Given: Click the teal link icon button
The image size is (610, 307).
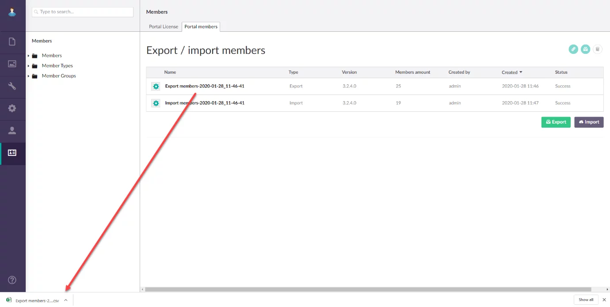Looking at the screenshot, I should pos(573,49).
